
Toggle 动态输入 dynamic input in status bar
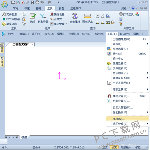(126, 147)
